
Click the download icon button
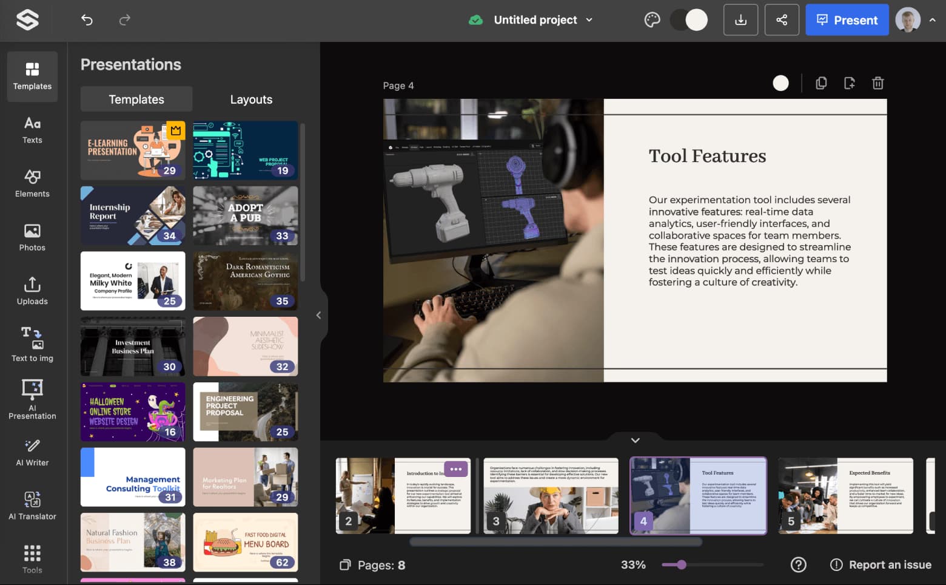[740, 20]
